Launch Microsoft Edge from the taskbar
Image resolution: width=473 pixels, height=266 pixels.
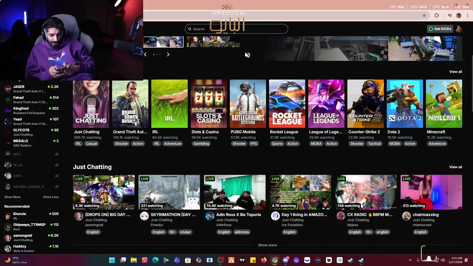(x=155, y=260)
